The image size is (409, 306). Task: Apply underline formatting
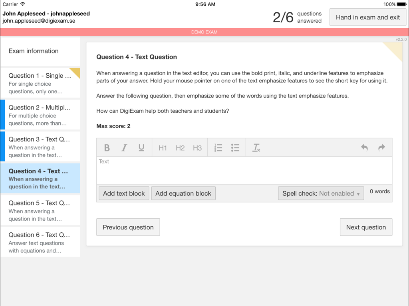141,147
